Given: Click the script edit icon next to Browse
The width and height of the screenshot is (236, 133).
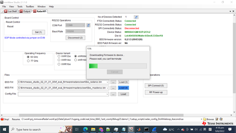Looking at the screenshot, I should (217, 119).
